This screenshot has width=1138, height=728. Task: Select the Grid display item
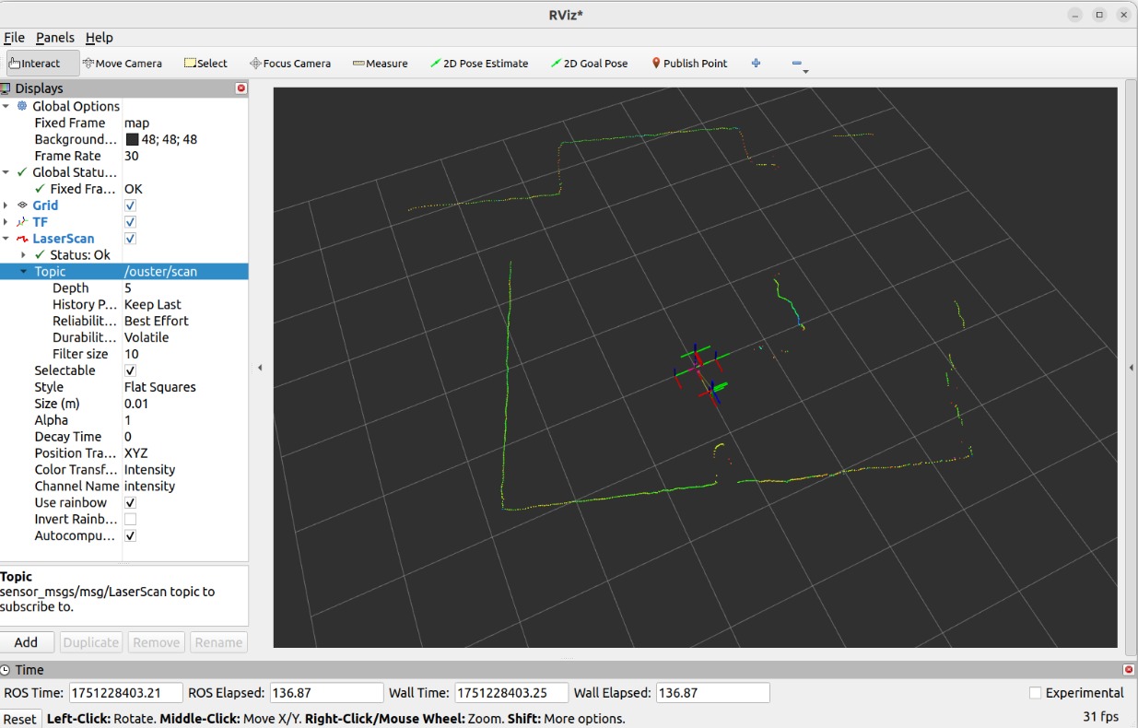pos(45,205)
